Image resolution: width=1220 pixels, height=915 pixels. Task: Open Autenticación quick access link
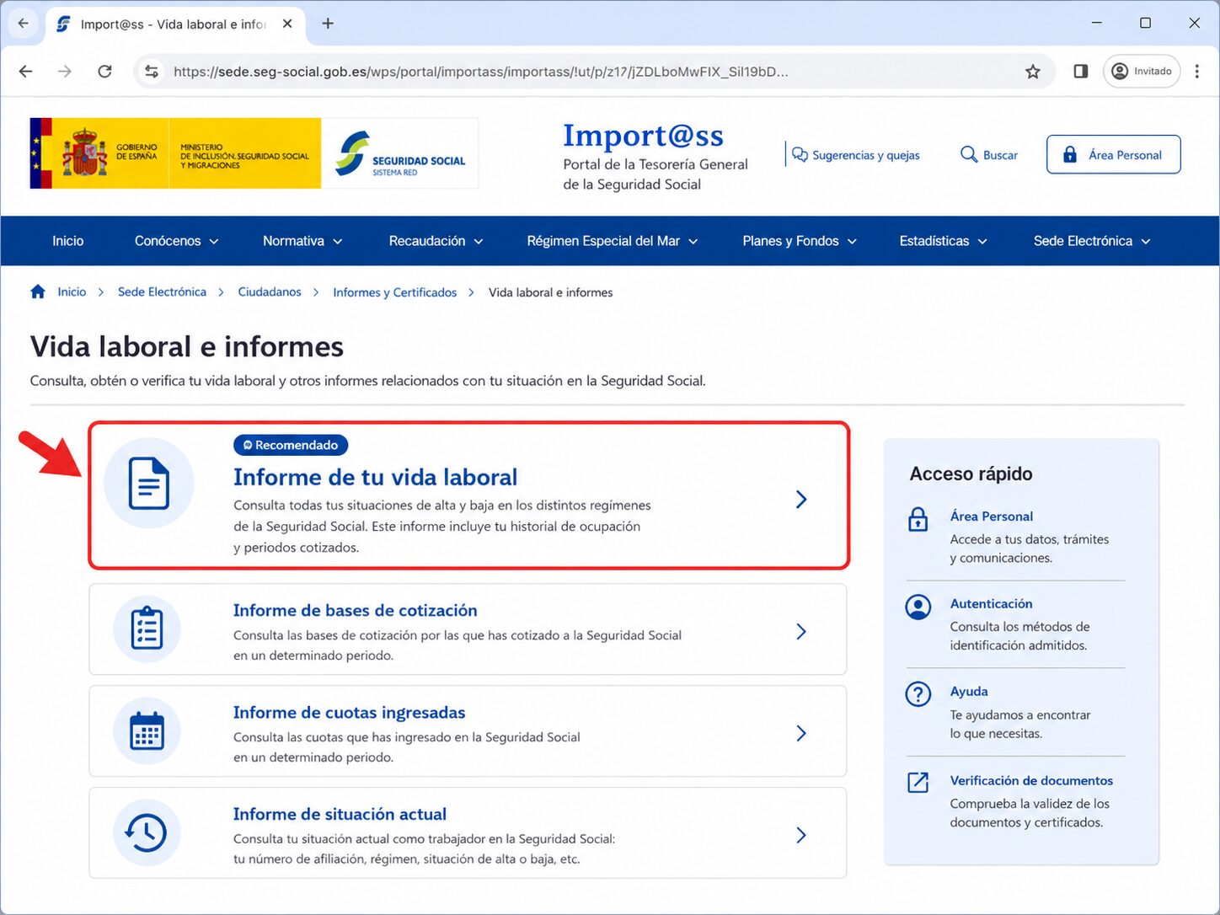coord(992,603)
